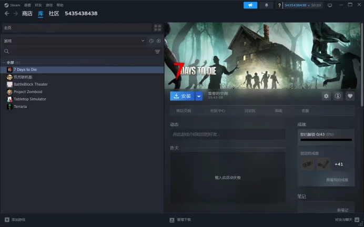Open the 帮助 menu

(60, 5)
